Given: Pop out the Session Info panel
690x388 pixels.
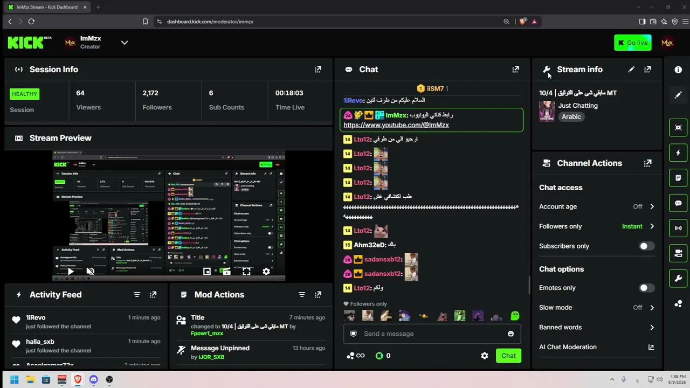Looking at the screenshot, I should 318,70.
